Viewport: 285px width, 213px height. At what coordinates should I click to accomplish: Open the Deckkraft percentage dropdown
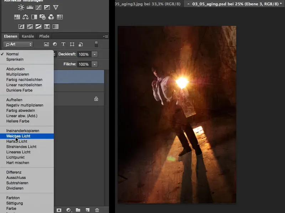(x=94, y=54)
